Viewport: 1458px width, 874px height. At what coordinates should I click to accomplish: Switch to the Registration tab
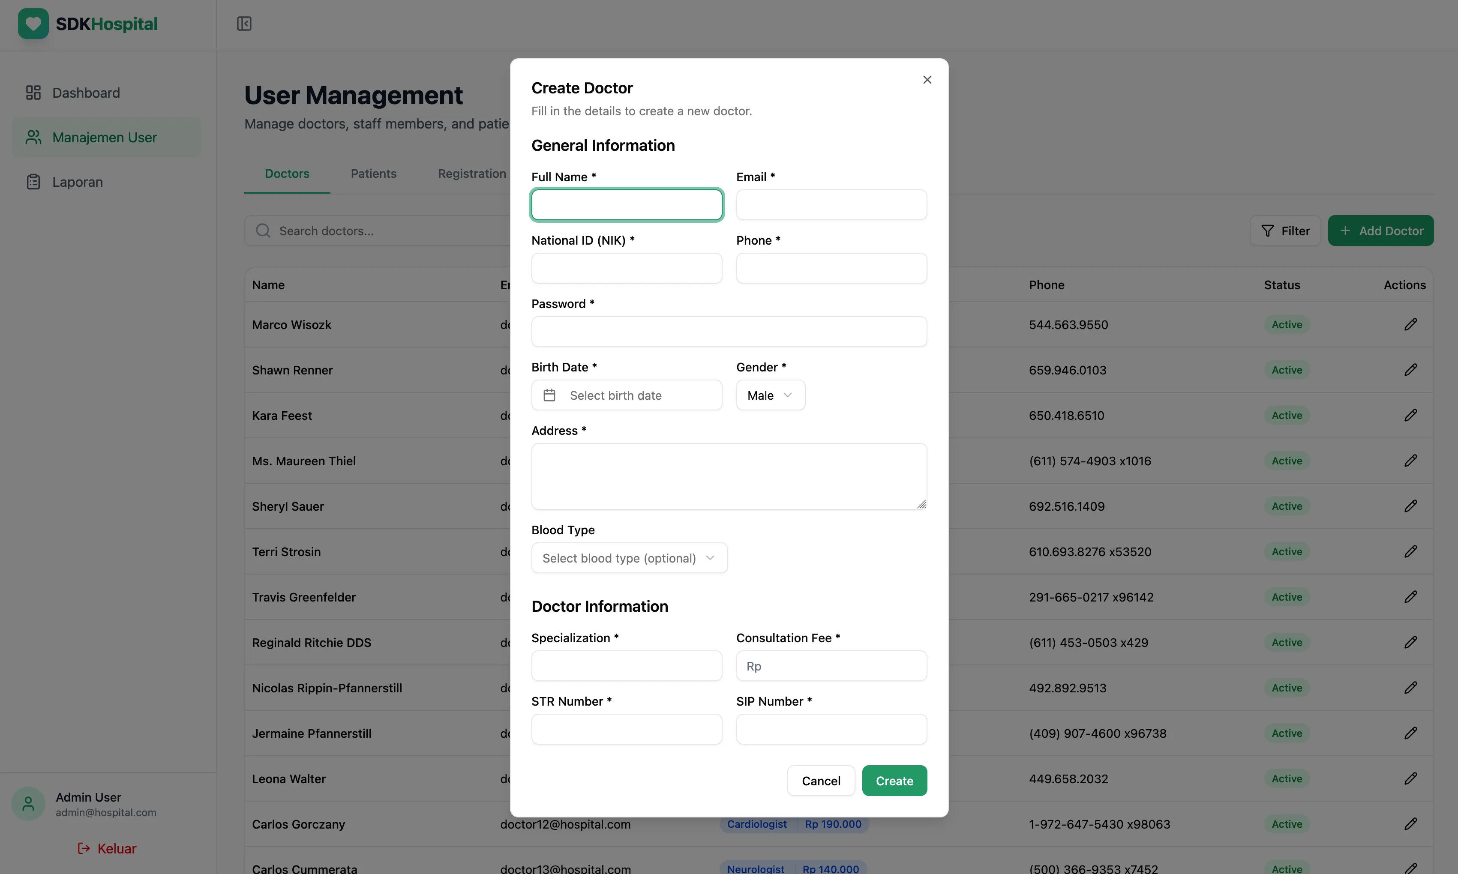click(472, 173)
